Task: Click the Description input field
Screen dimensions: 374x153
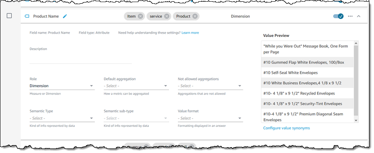Action: 81,59
